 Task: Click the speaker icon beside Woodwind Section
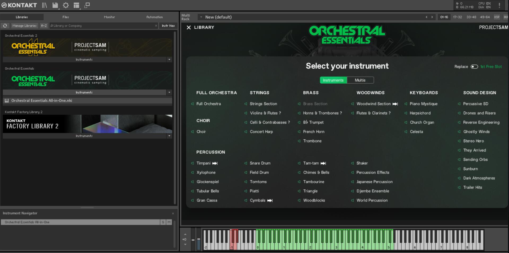pyautogui.click(x=352, y=104)
